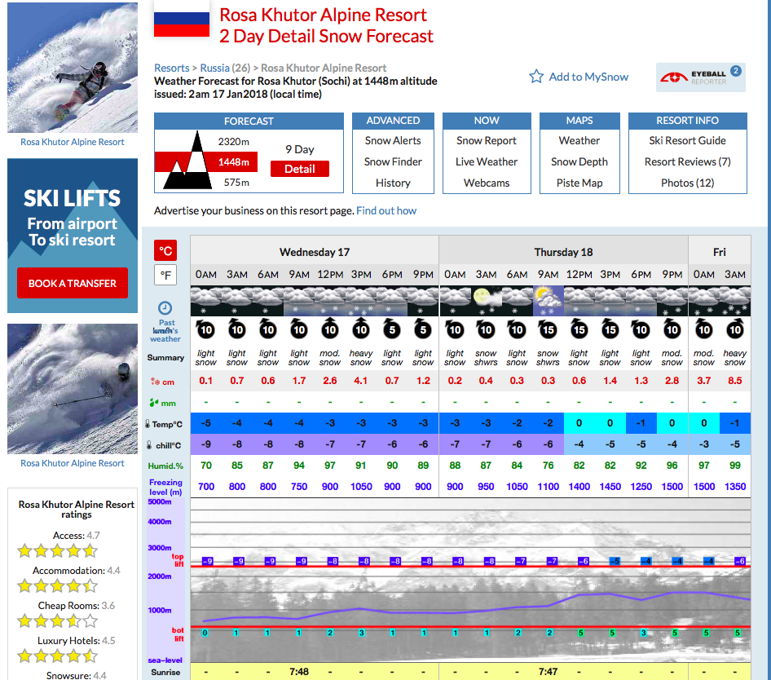This screenshot has width=771, height=680.
Task: Click the Past week's weather link
Action: [165, 331]
